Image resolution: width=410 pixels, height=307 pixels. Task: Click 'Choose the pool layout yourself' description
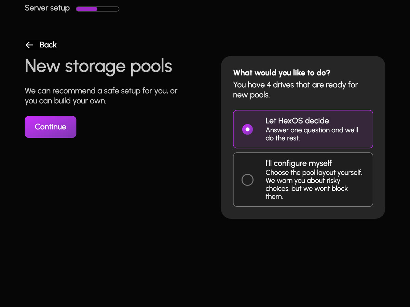(314, 185)
